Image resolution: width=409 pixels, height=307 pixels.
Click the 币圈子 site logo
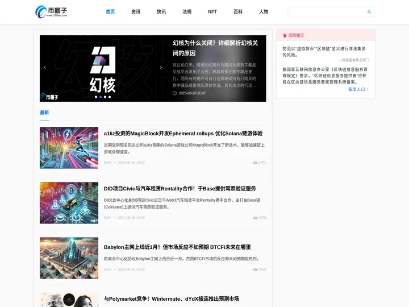51,12
